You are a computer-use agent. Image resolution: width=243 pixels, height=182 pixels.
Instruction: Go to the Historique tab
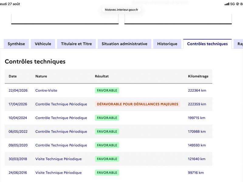(x=167, y=44)
